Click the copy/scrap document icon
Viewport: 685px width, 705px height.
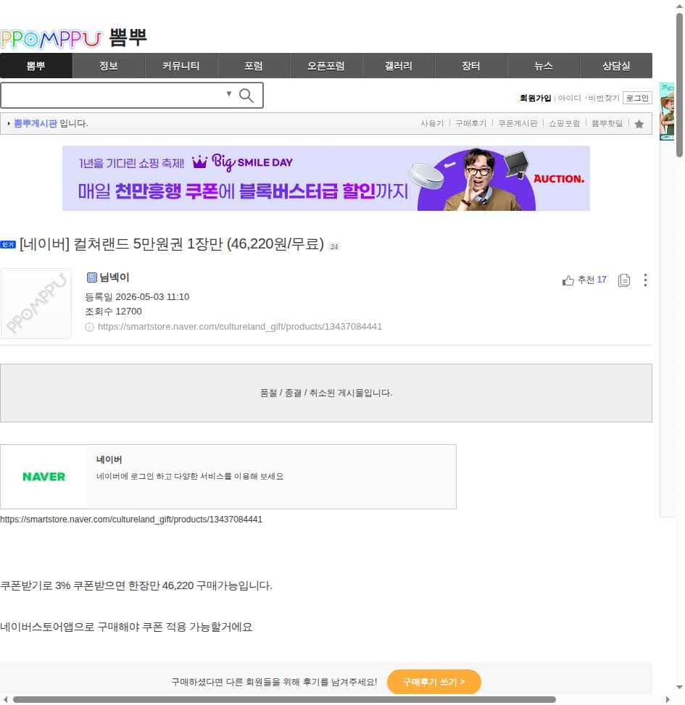624,280
